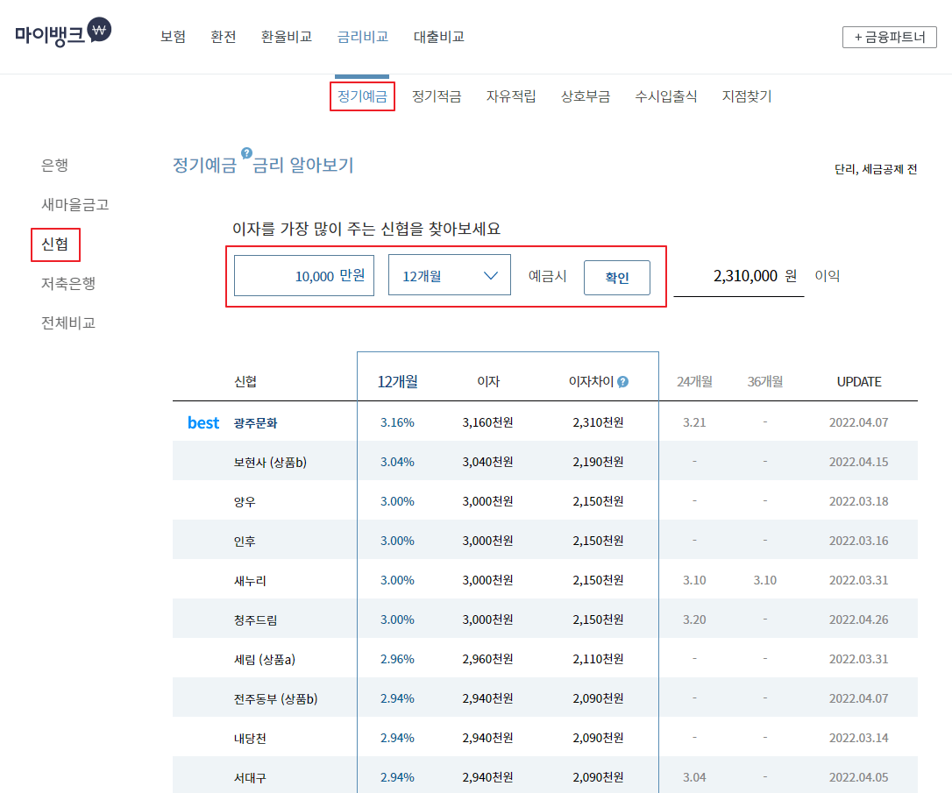
Task: Click the 2022.04.26 update date
Action: pyautogui.click(x=858, y=620)
